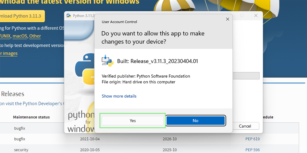Close the Python 3.11.3 setup window

[x=256, y=16]
